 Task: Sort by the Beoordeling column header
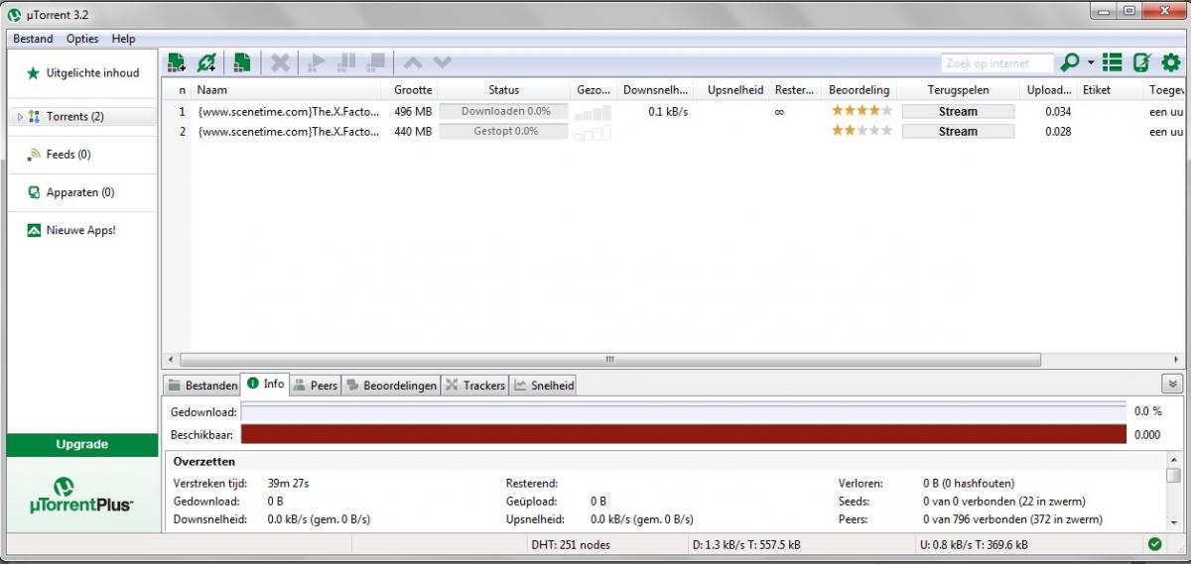tap(860, 90)
